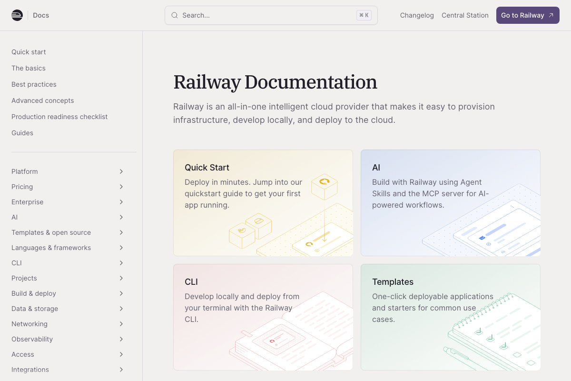Expand the Projects section chevron

121,278
